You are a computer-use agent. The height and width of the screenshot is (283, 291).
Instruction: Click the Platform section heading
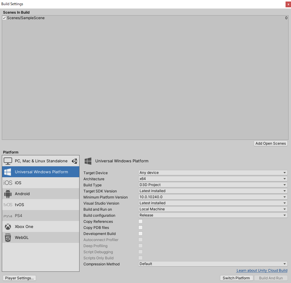pyautogui.click(x=11, y=152)
